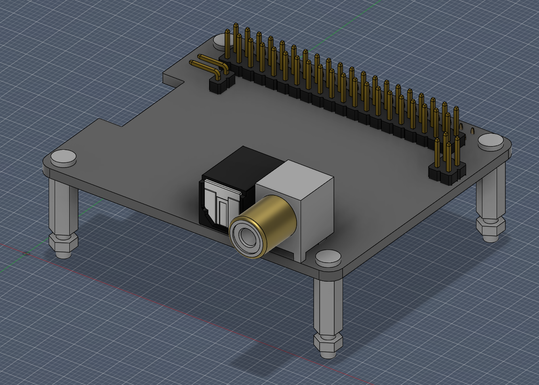Select the gold RCA jack barrel
The width and height of the screenshot is (539, 385).
tap(263, 226)
